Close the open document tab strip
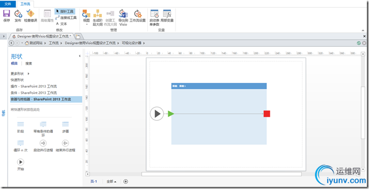 [x=364, y=36]
